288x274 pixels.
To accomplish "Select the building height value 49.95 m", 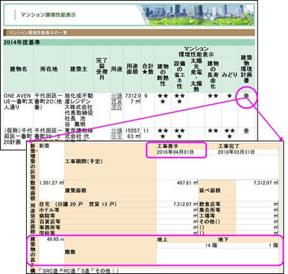I will 55,240.
